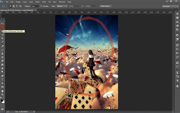The height and width of the screenshot is (113, 180).
Task: Open the Adjustments panel
Action: pos(177,35)
